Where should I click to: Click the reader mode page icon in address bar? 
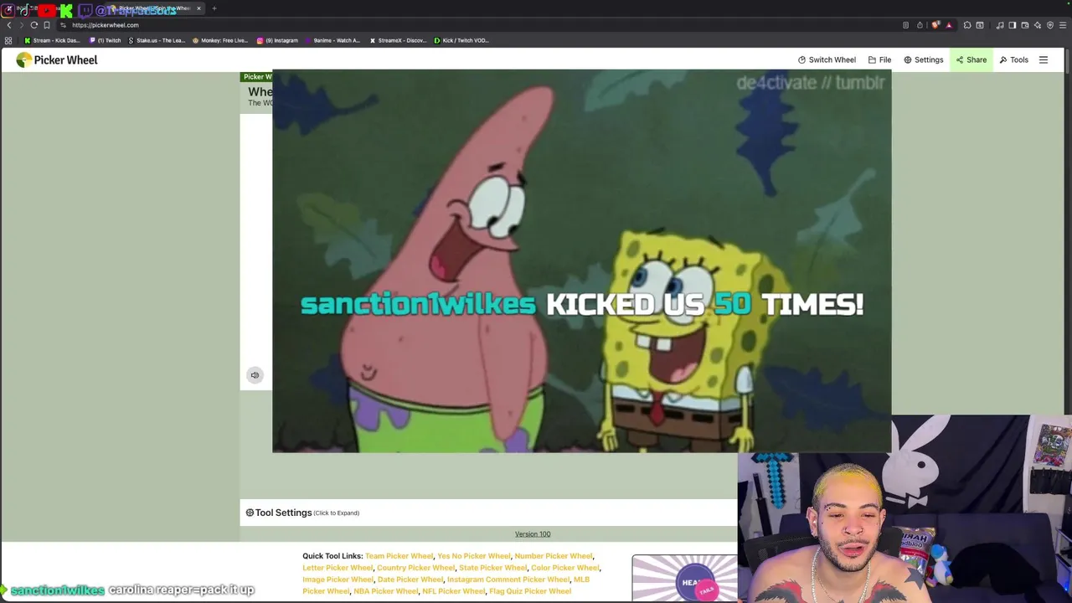coord(906,25)
